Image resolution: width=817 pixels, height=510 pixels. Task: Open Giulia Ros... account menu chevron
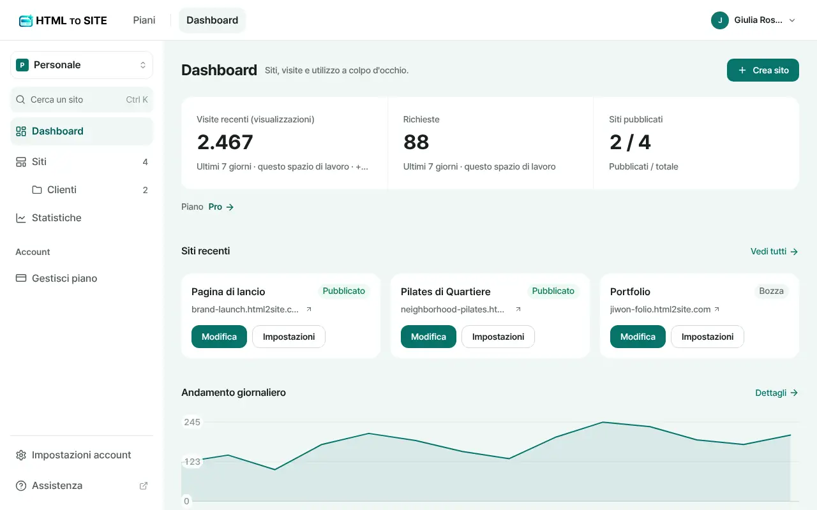[x=792, y=20]
